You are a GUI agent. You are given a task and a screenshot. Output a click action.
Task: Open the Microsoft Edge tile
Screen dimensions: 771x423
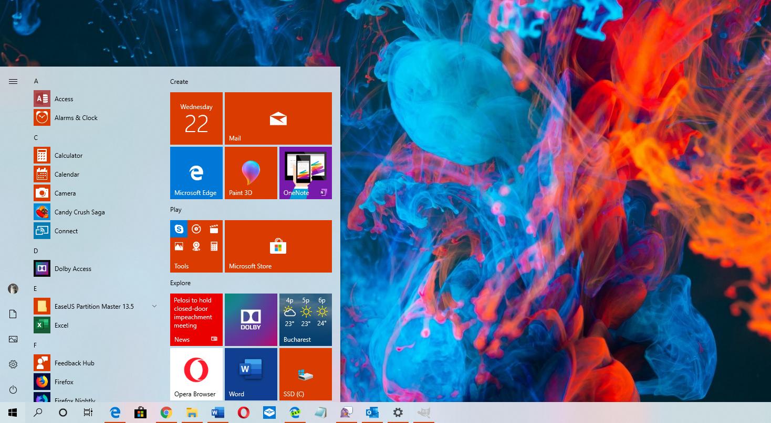coord(196,173)
